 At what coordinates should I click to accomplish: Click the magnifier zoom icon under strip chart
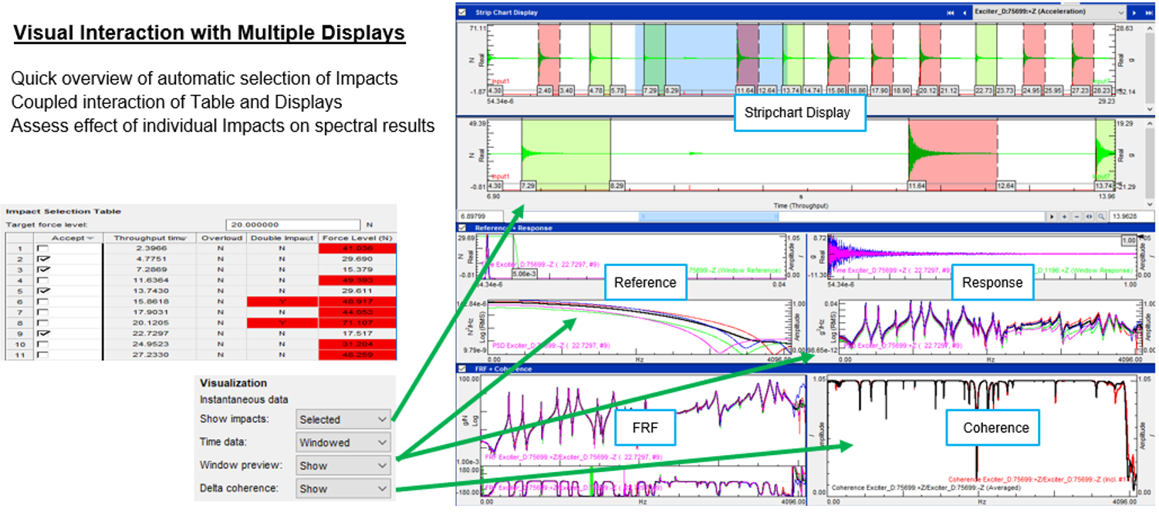click(1100, 217)
